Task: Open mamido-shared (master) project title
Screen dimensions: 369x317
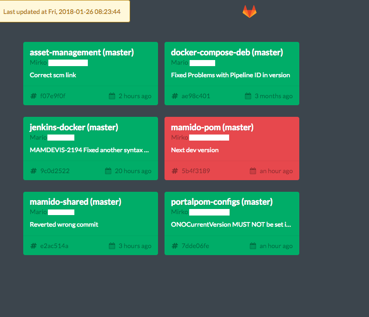Action: [x=76, y=202]
